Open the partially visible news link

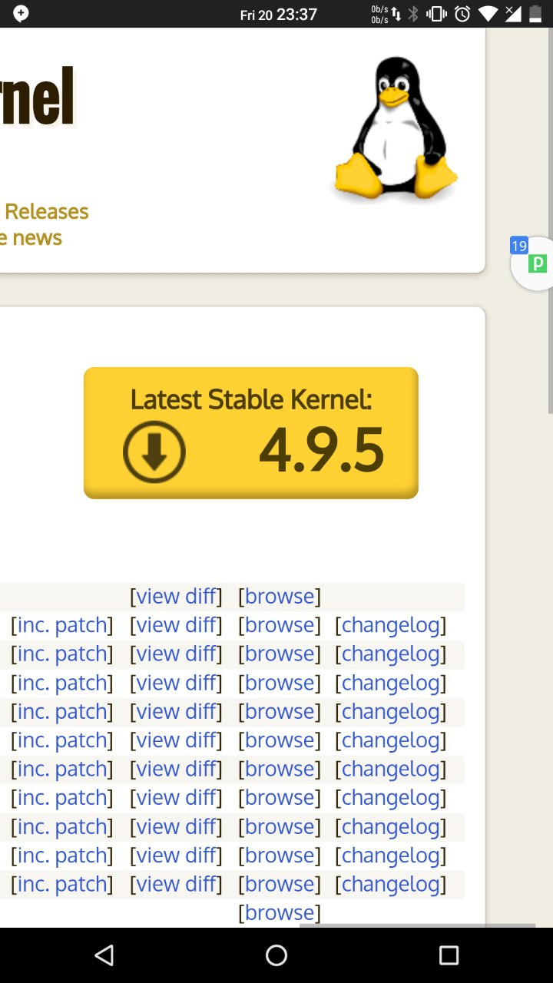[31, 238]
